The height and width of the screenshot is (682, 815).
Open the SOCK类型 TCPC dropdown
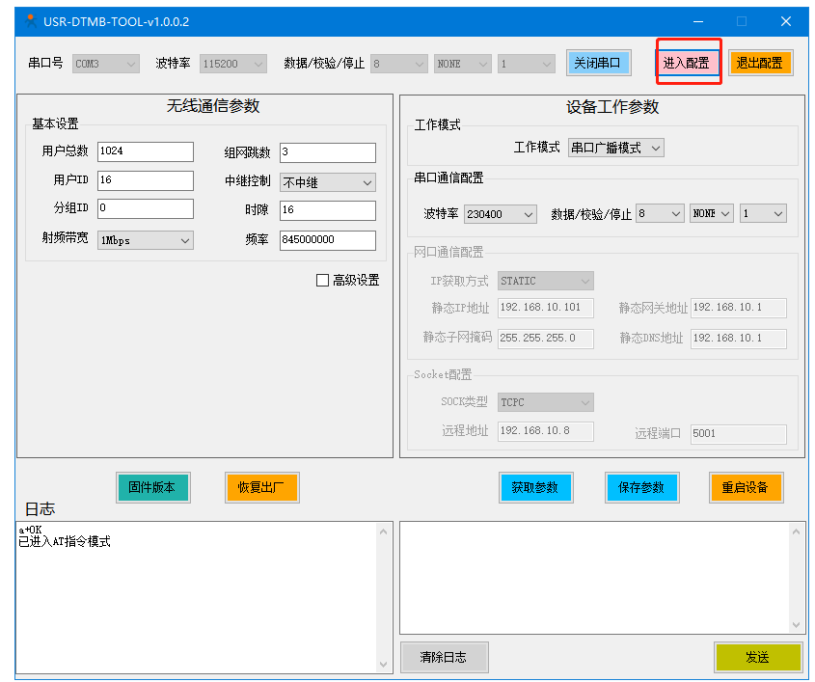pos(545,402)
